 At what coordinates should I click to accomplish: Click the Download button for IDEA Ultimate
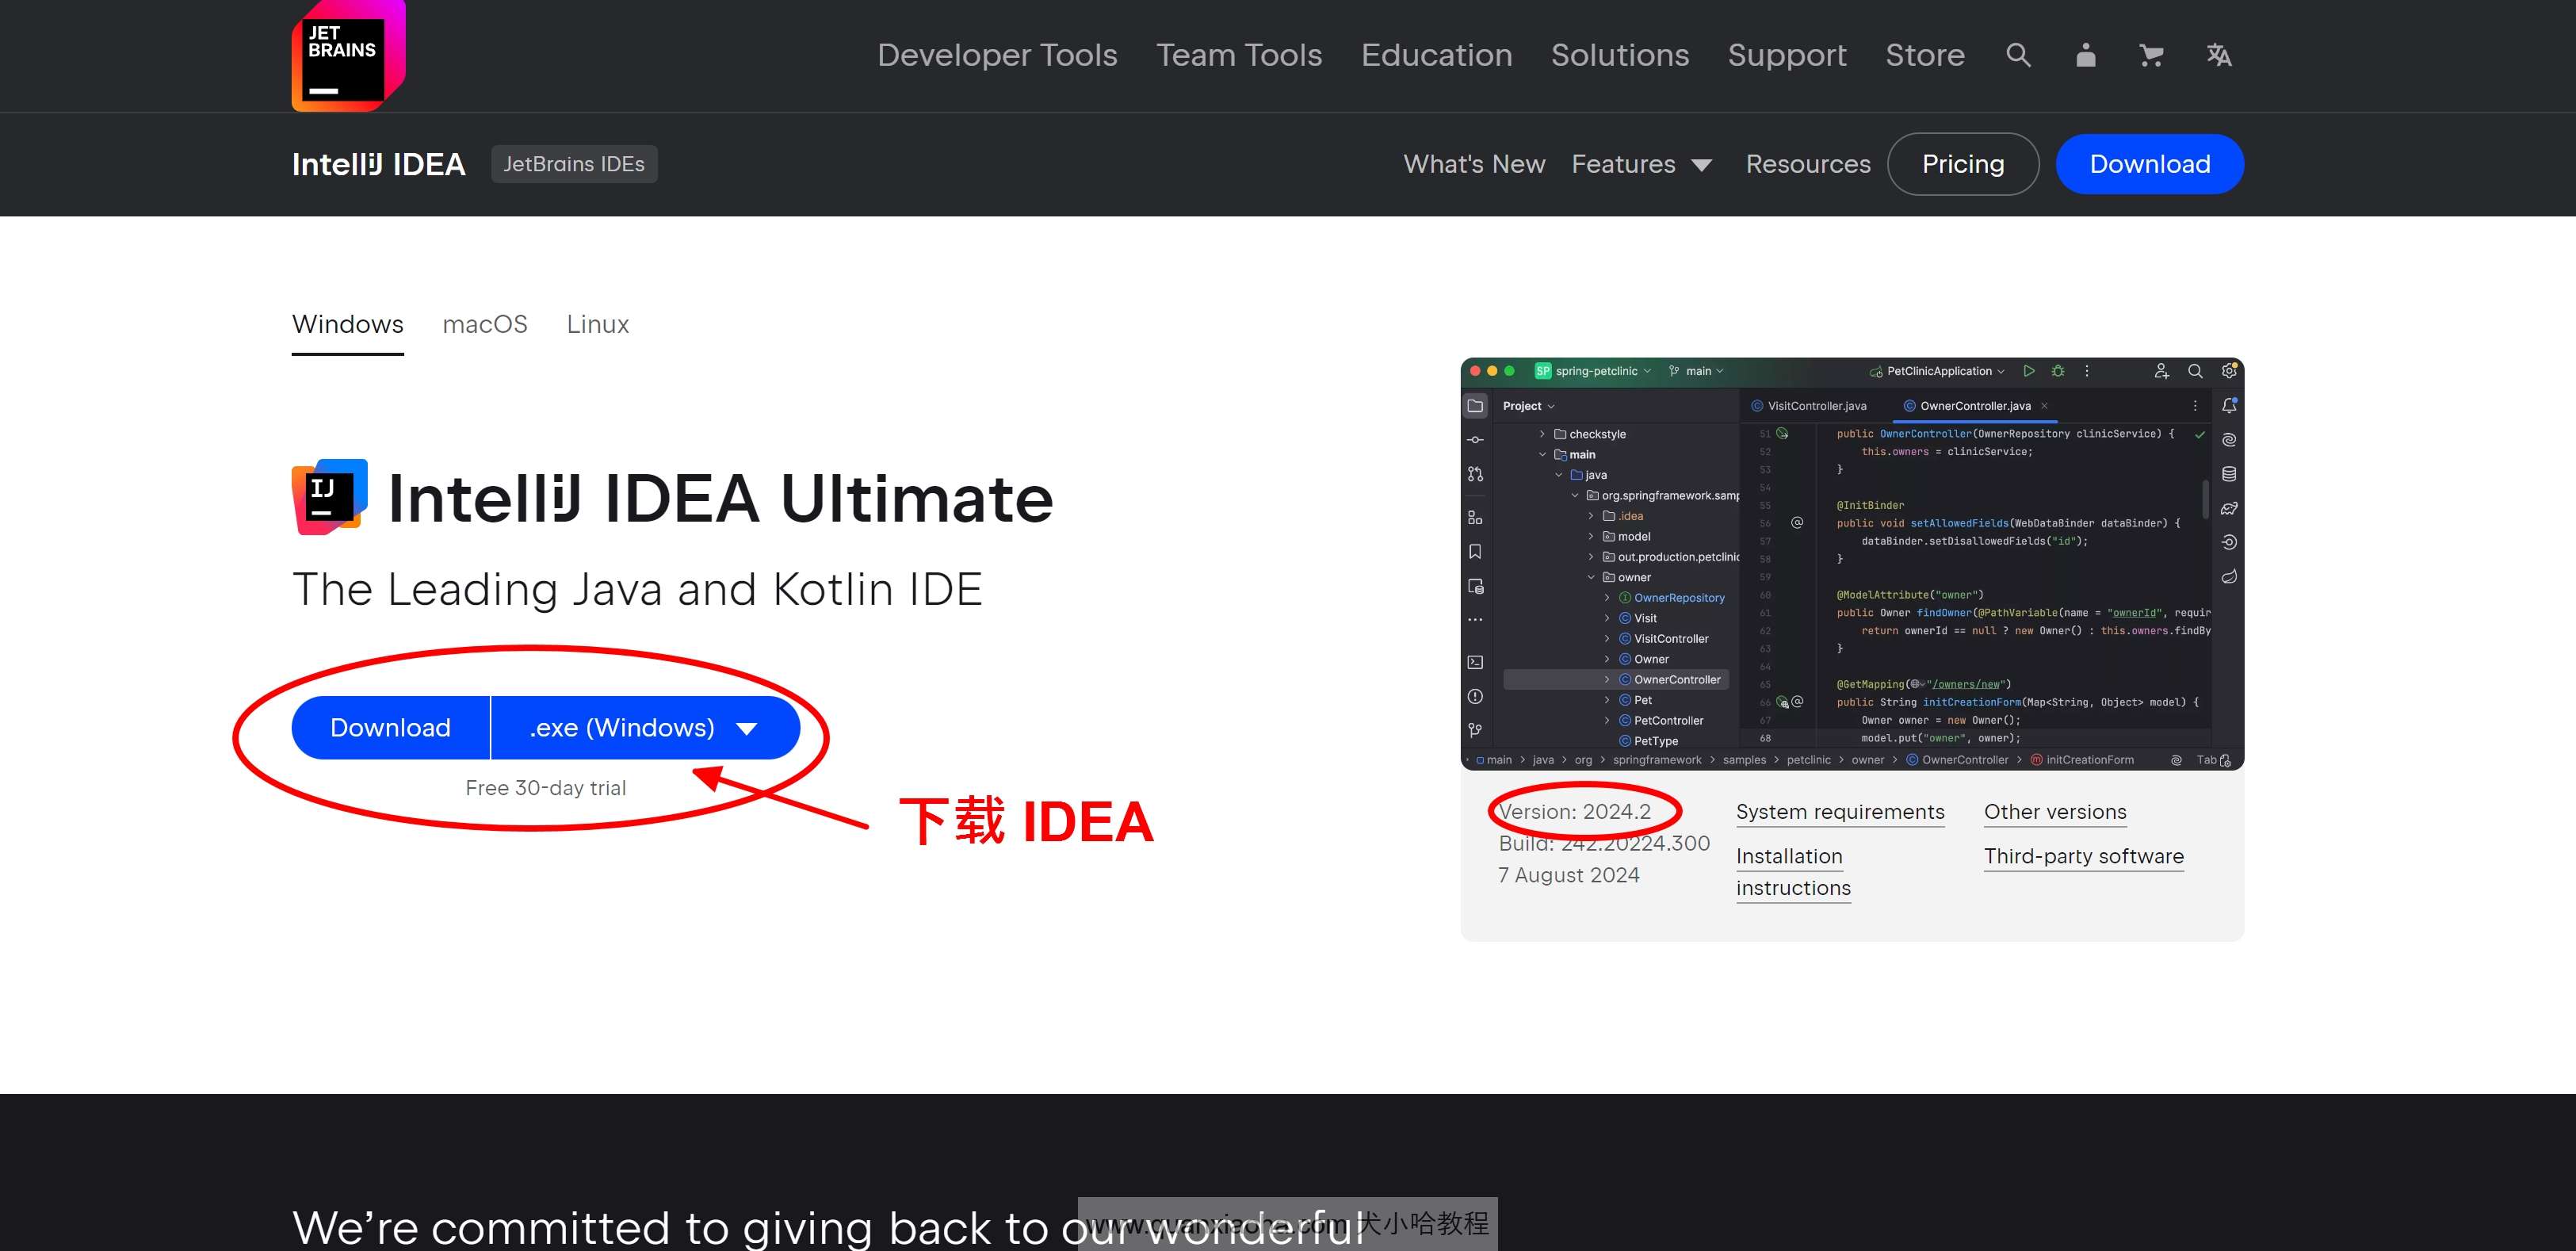[390, 727]
